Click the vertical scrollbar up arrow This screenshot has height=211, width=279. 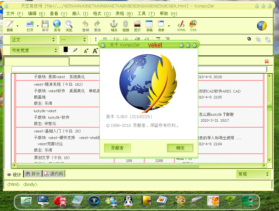270,76
